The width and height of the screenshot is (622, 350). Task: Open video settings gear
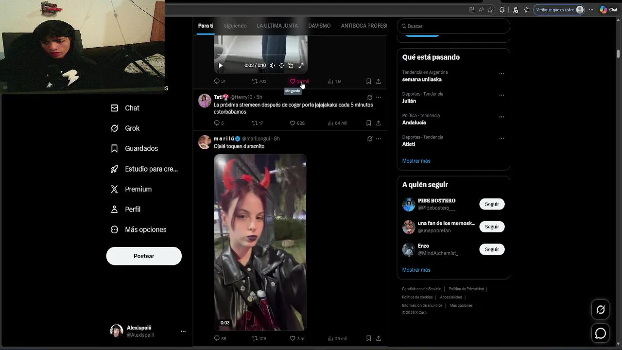click(281, 65)
